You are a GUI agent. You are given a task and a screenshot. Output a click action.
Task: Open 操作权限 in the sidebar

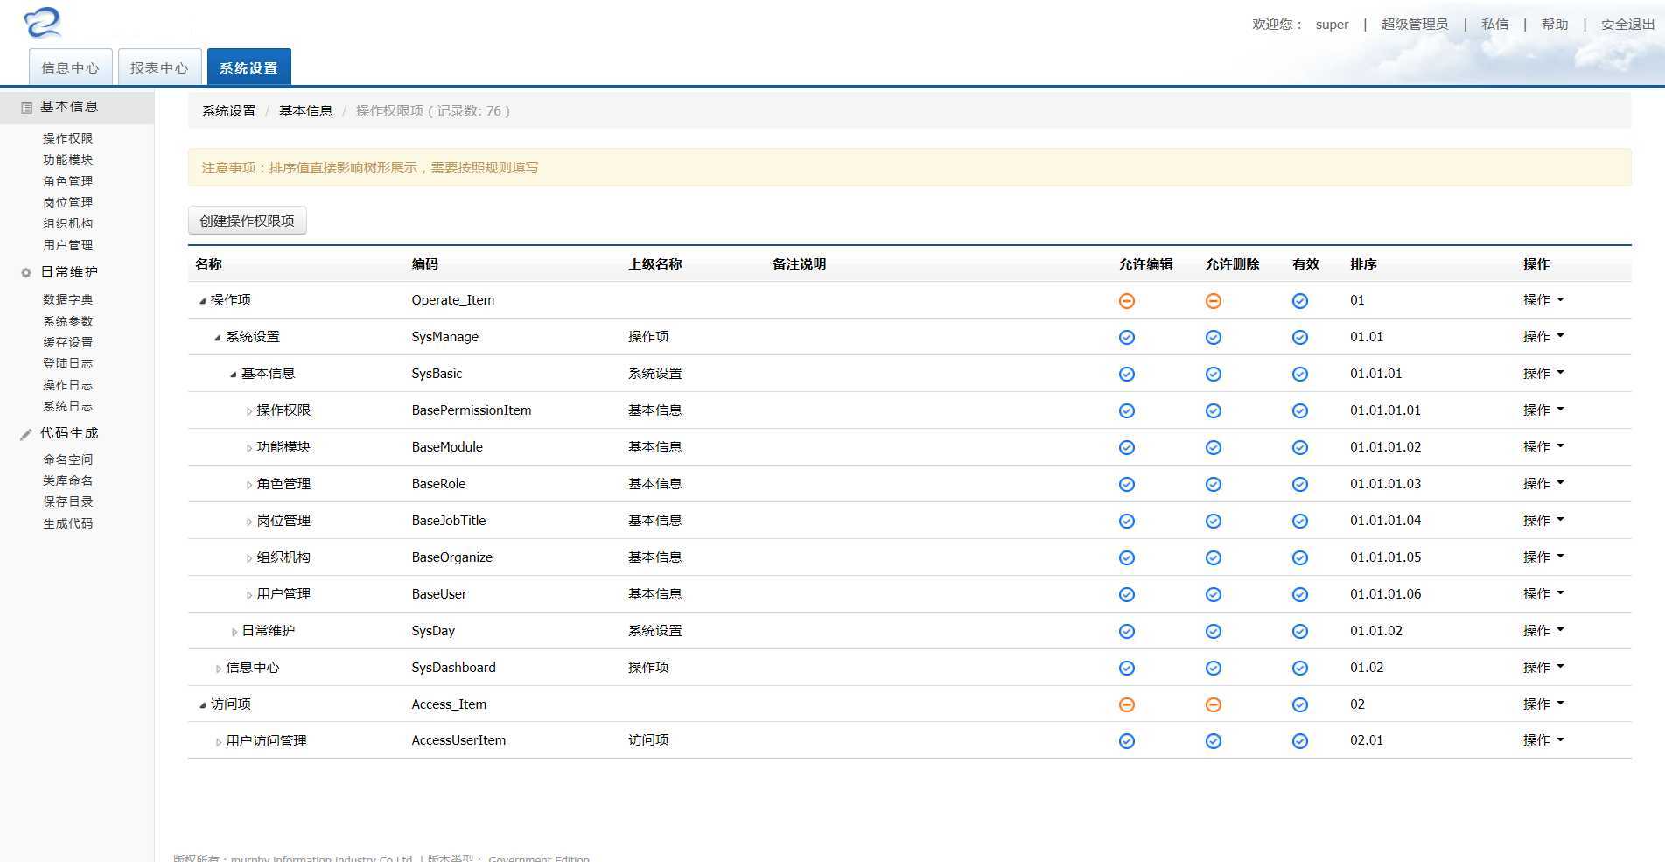(x=67, y=138)
